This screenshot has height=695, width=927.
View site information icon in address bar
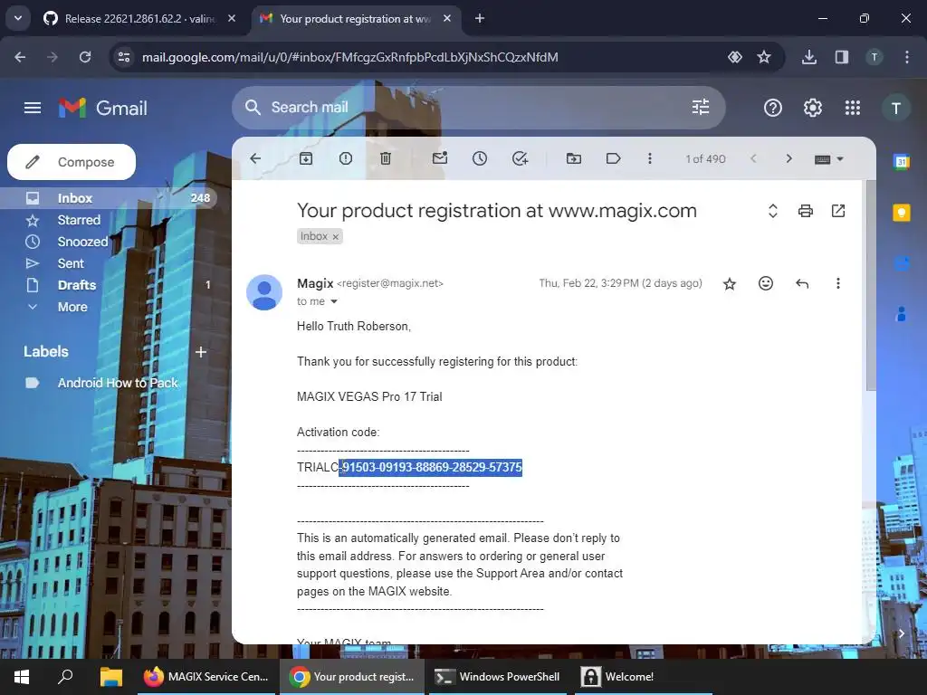coord(124,57)
